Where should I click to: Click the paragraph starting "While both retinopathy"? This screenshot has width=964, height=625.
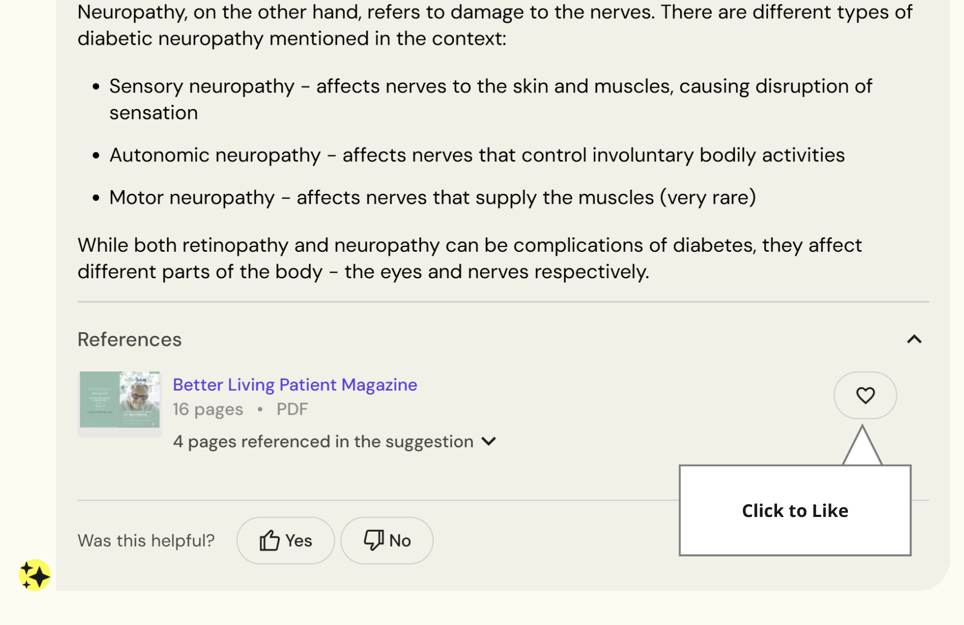tap(470, 258)
